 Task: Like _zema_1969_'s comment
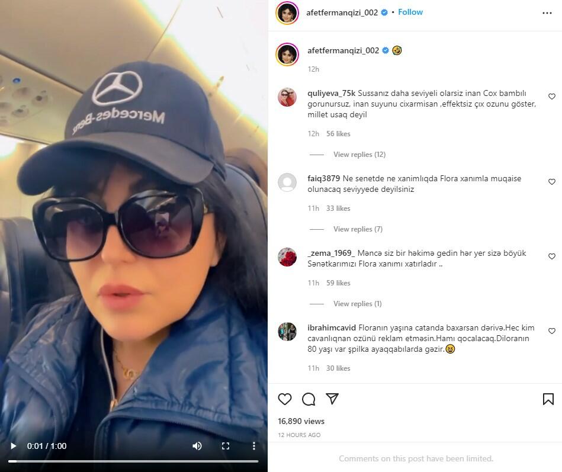click(552, 256)
